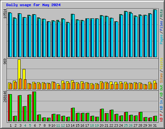
Task: Click the cyan pages bar for day 25
Action: point(127,34)
